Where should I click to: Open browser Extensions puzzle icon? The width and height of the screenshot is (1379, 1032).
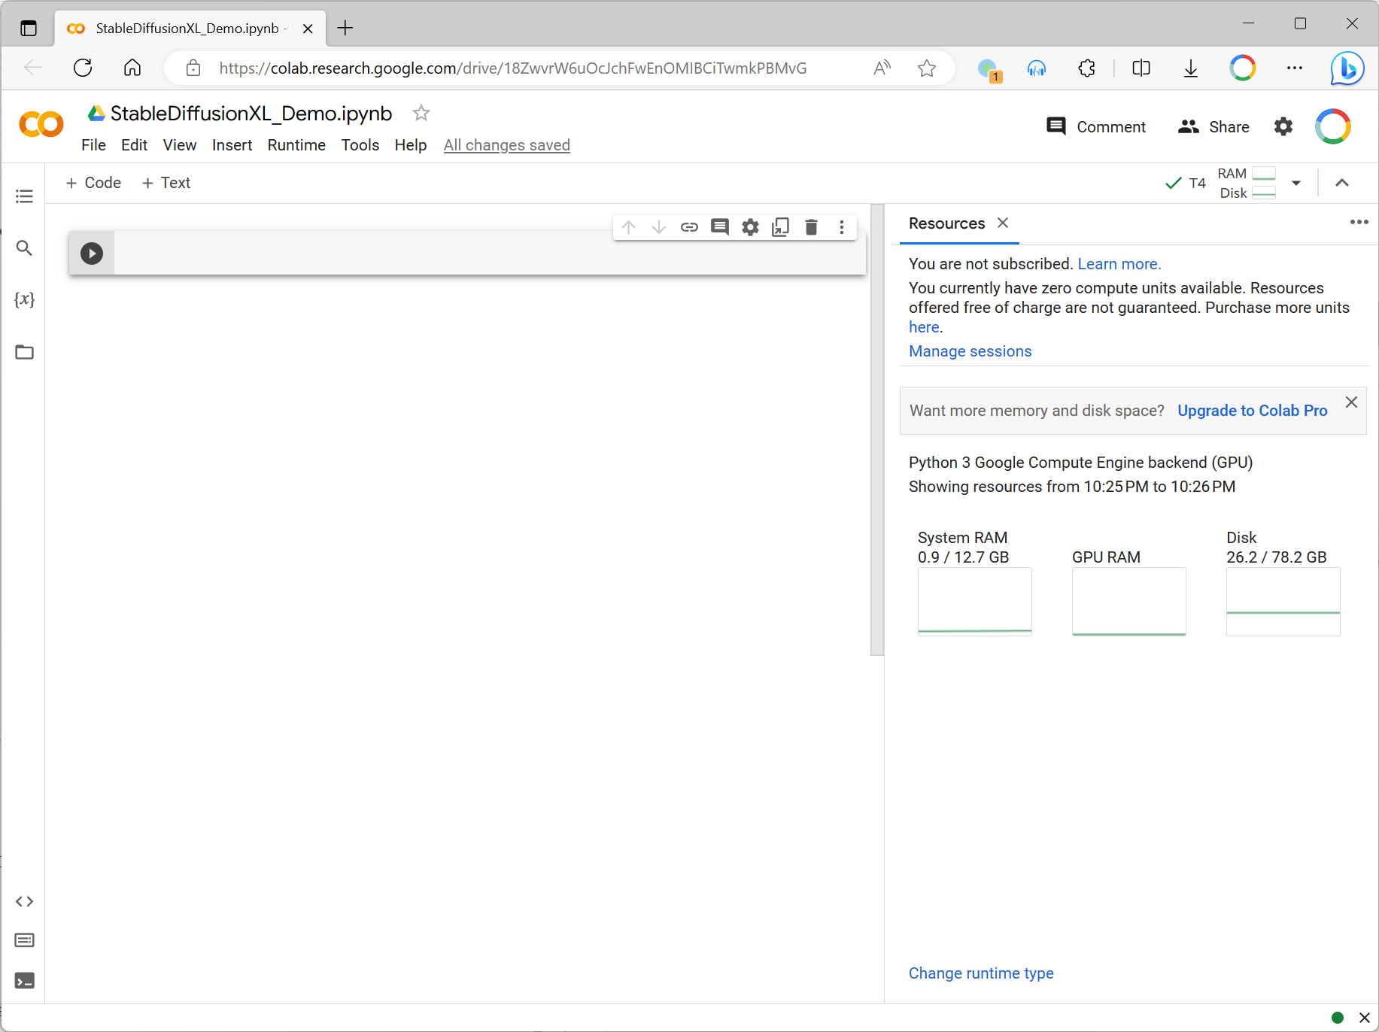[1087, 68]
